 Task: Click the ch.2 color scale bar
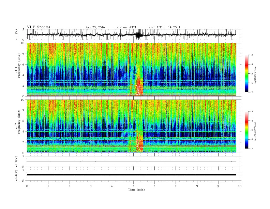pos(246,130)
